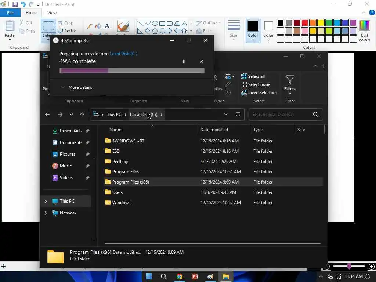Expand Network in navigation pane
This screenshot has height=282, width=376.
46,213
